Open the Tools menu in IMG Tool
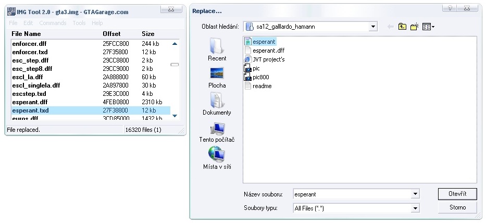This screenshot has height=223, width=486. [79, 23]
